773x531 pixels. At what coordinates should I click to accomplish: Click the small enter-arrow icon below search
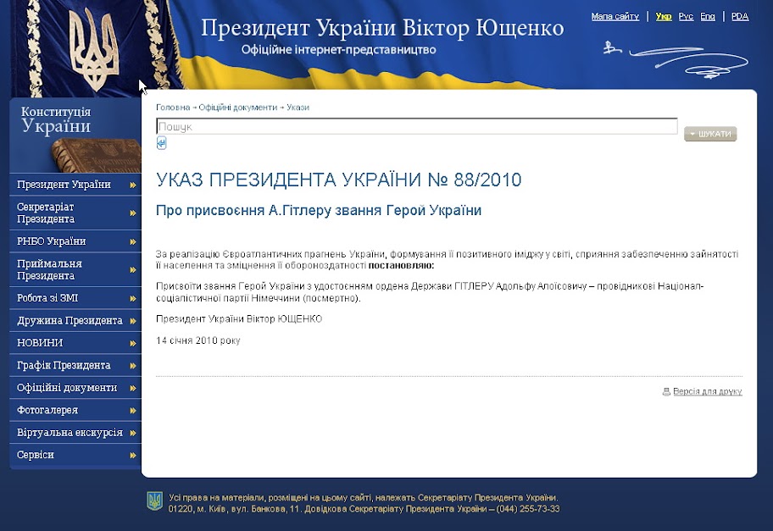coord(161,143)
